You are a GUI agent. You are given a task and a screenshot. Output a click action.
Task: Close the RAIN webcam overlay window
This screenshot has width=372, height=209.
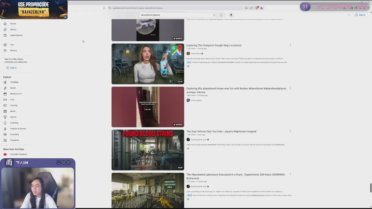(69, 163)
